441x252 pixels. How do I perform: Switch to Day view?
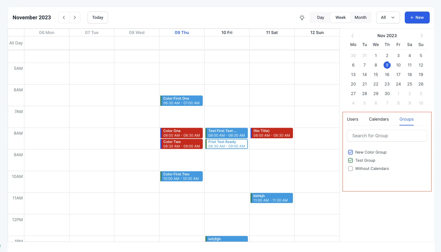click(321, 18)
